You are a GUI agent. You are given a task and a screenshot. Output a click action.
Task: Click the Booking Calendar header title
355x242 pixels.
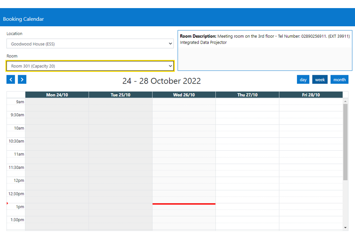coord(23,19)
